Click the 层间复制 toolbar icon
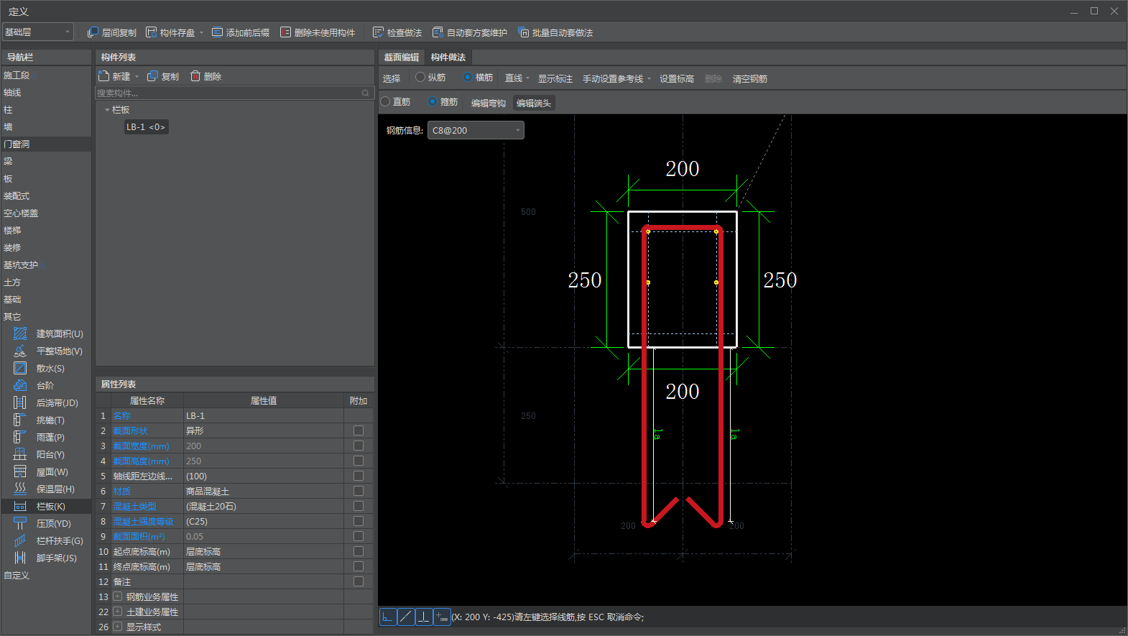Screen dimensions: 1128x636 click(x=93, y=32)
